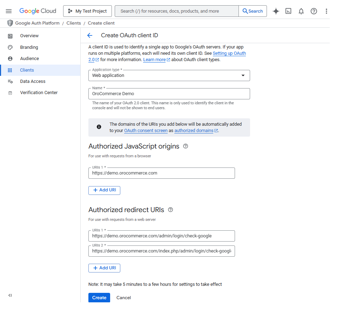This screenshot has height=309, width=349.
Task: Click the Create button
Action: click(x=99, y=298)
